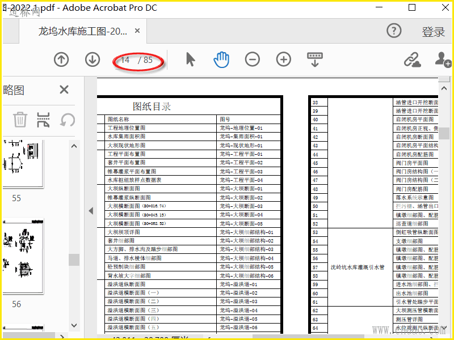The width and height of the screenshot is (454, 340).
Task: Select page 55 thumbnail
Action: 23,164
